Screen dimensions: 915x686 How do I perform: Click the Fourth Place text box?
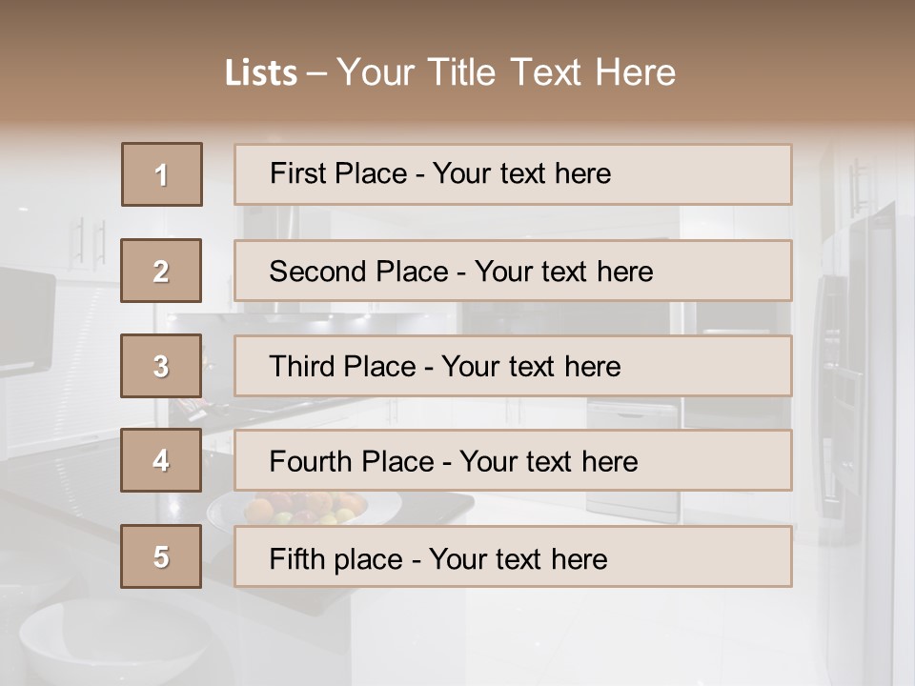[x=513, y=460]
